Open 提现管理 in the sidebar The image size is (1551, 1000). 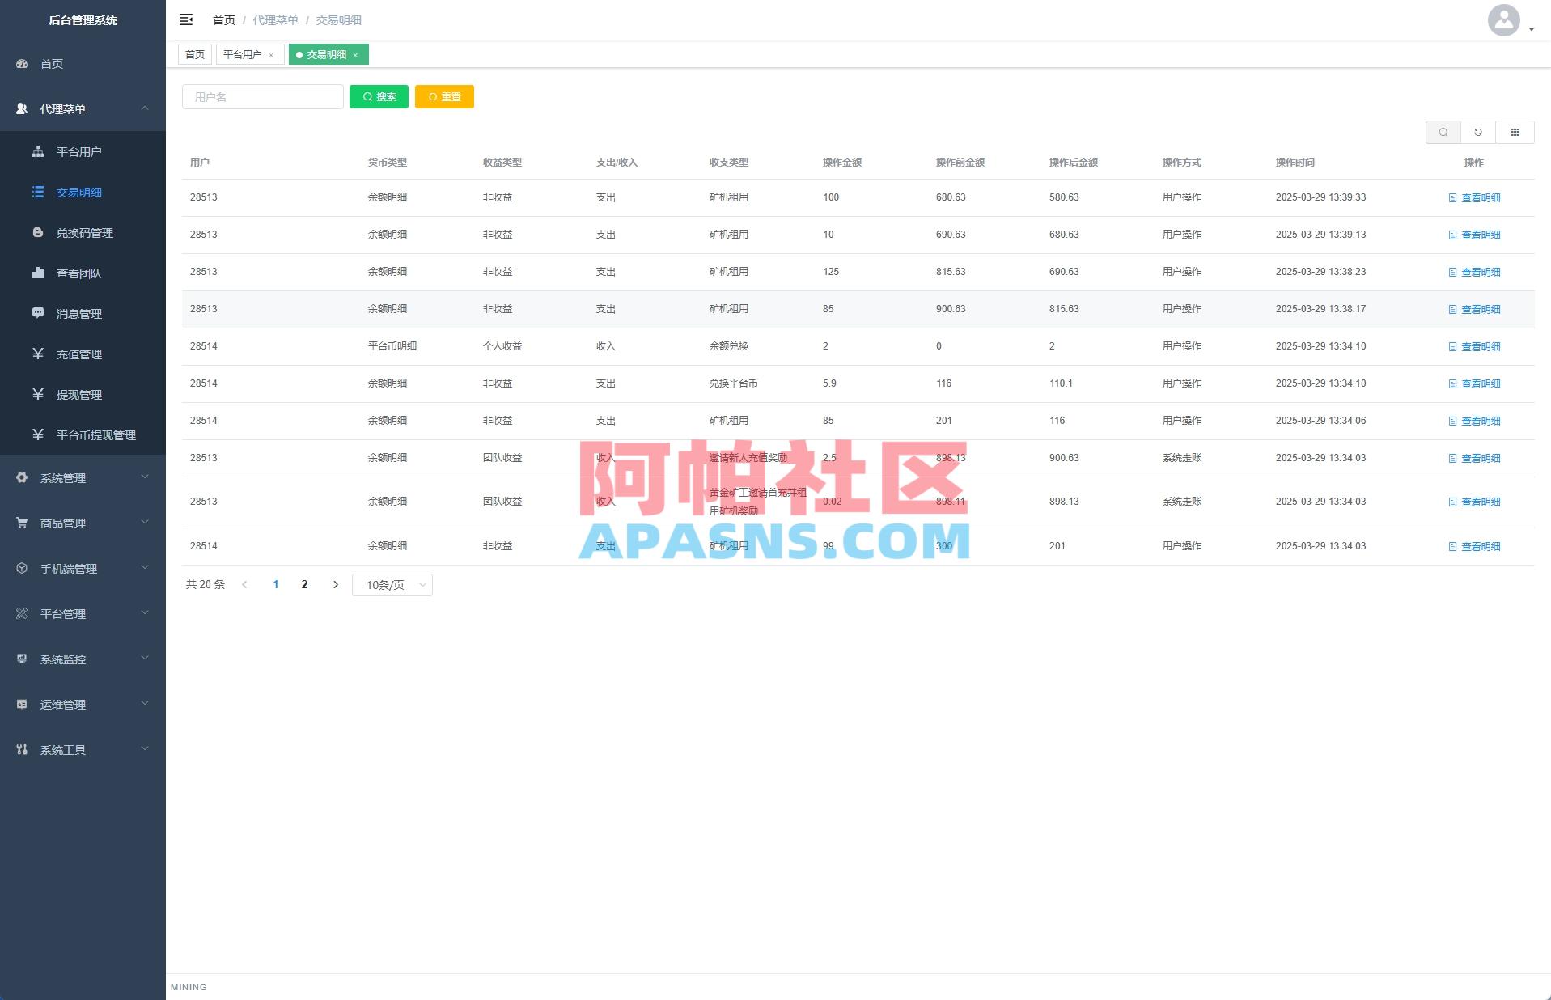click(x=78, y=395)
